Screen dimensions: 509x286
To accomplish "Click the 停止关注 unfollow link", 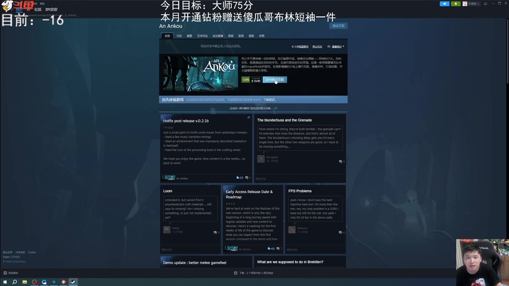I will point(317,47).
